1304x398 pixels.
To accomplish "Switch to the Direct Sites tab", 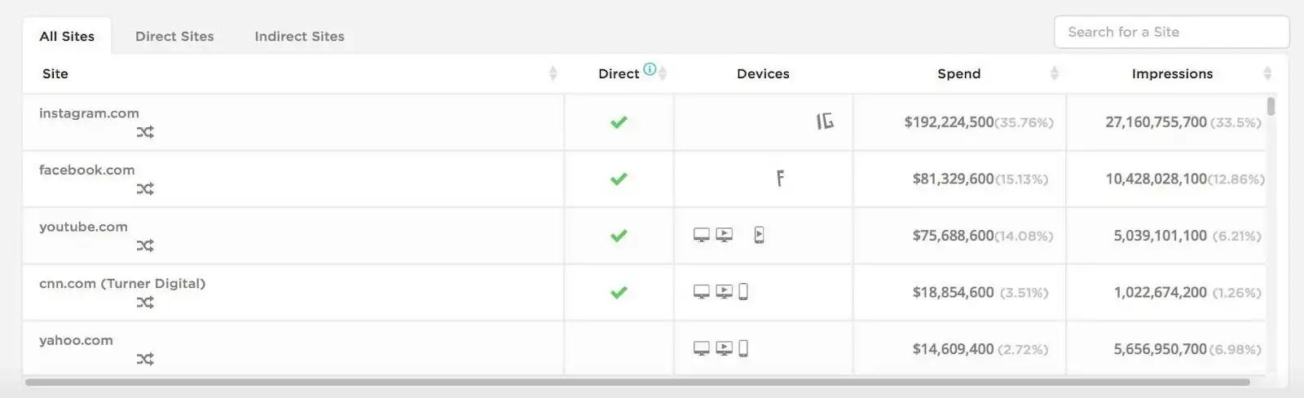I will (174, 36).
